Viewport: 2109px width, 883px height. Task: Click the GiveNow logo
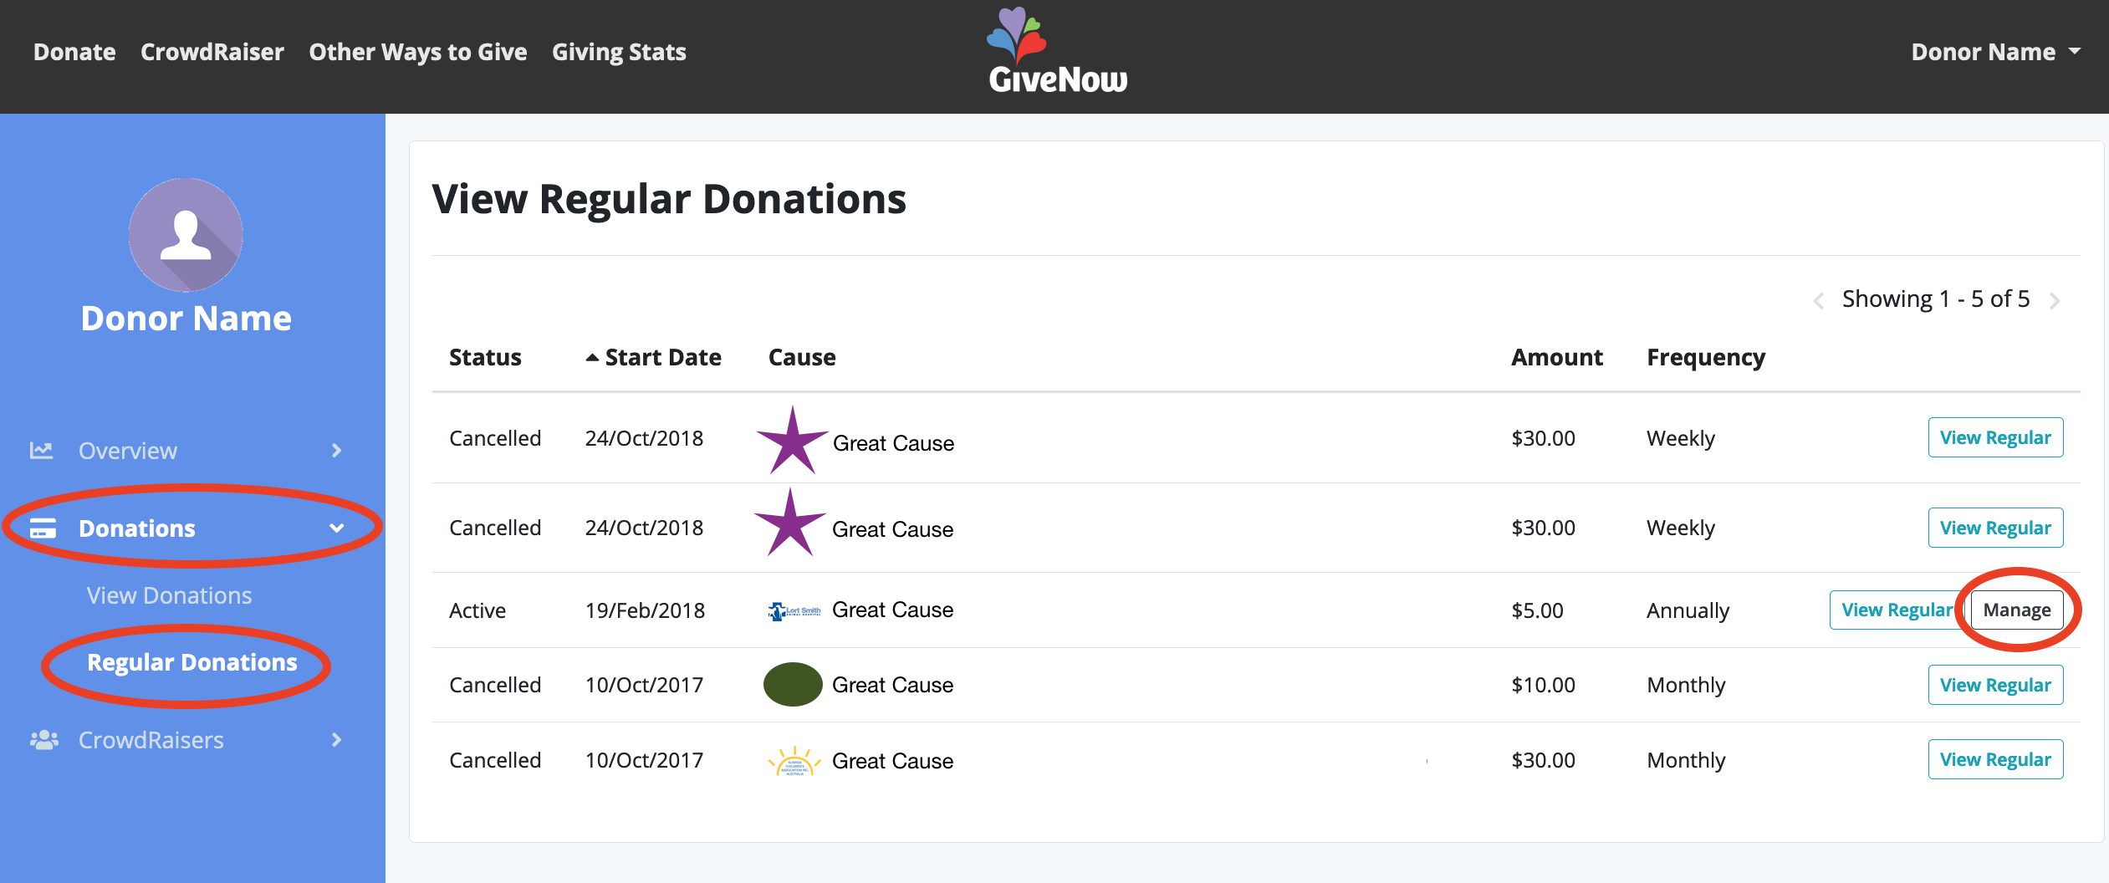1057,50
